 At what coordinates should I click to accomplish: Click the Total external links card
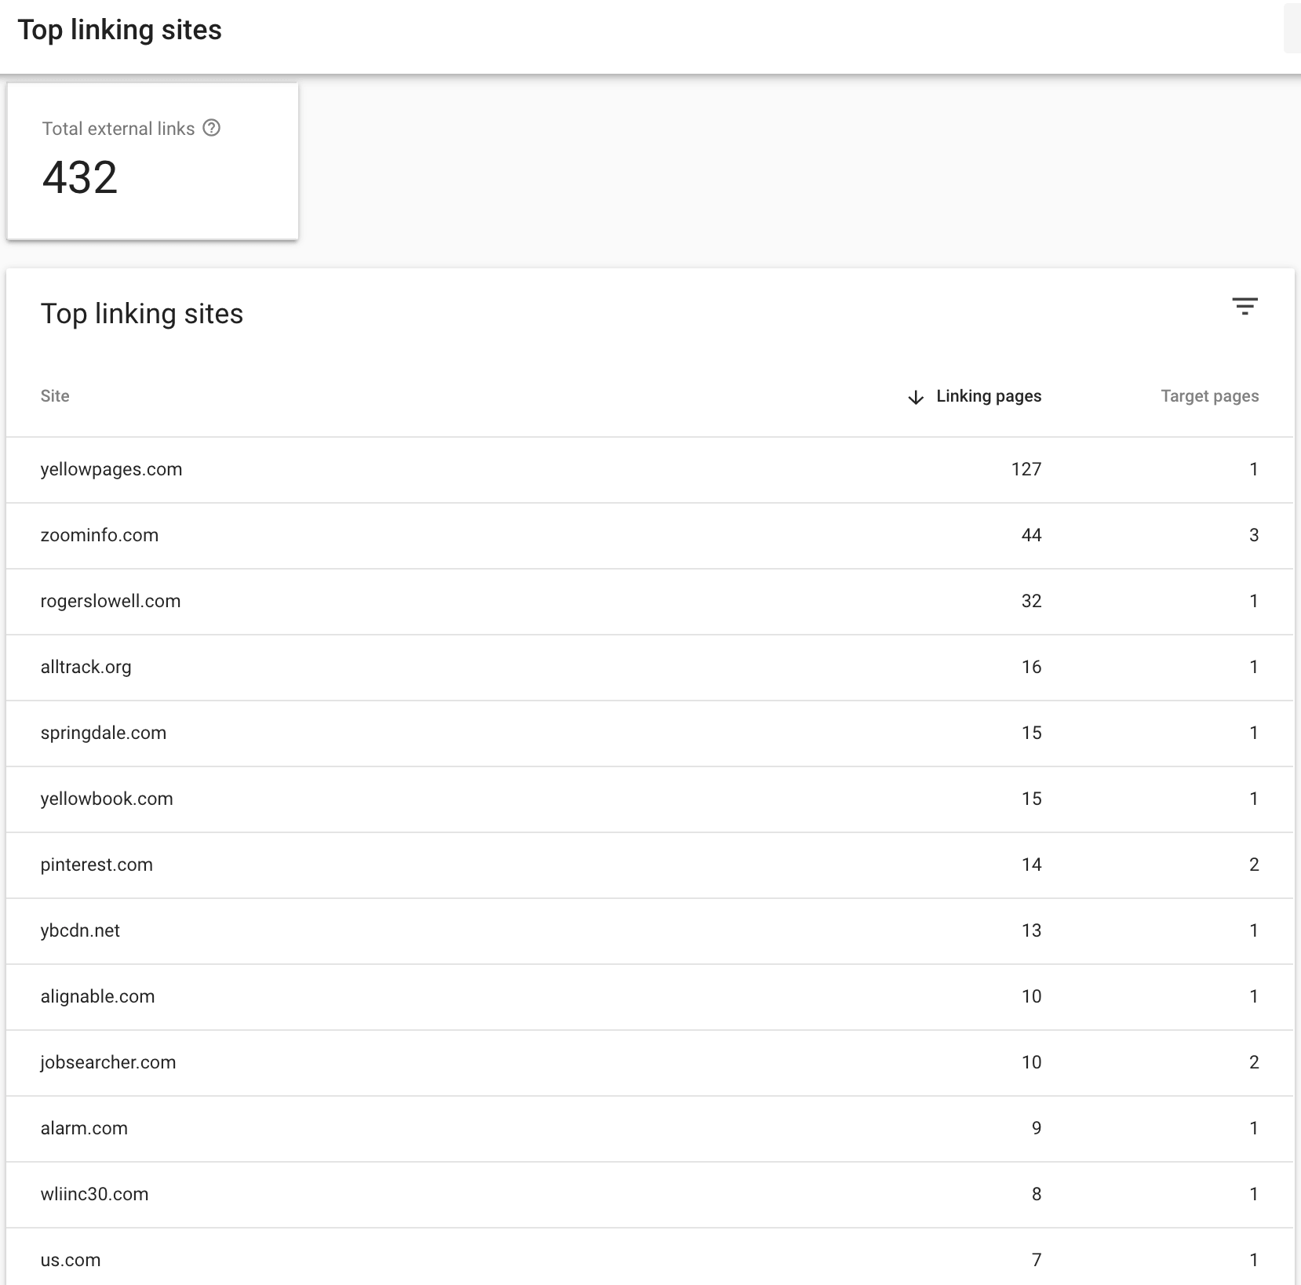click(152, 161)
